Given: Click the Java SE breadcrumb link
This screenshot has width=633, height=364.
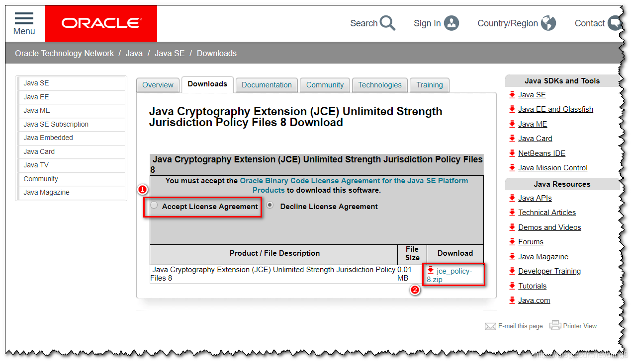Looking at the screenshot, I should point(170,53).
